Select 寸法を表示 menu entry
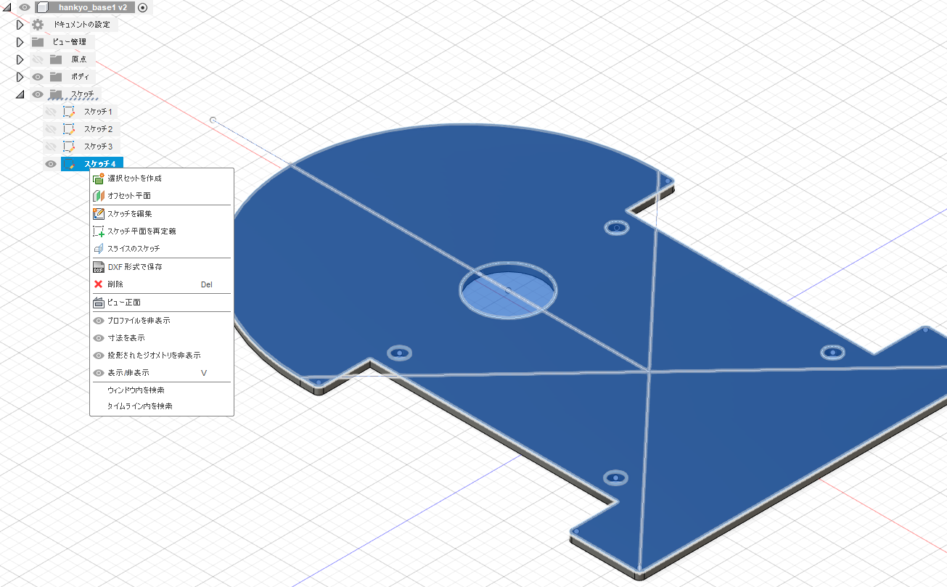The image size is (947, 587). click(126, 338)
